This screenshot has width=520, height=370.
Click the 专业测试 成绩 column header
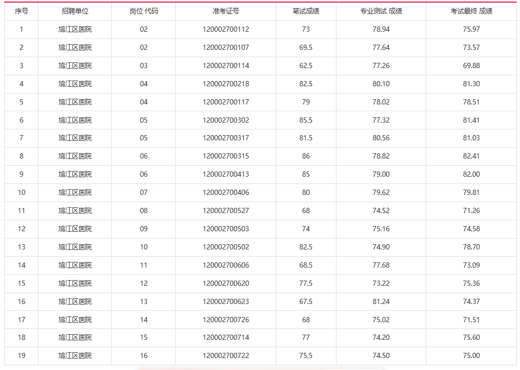click(381, 11)
